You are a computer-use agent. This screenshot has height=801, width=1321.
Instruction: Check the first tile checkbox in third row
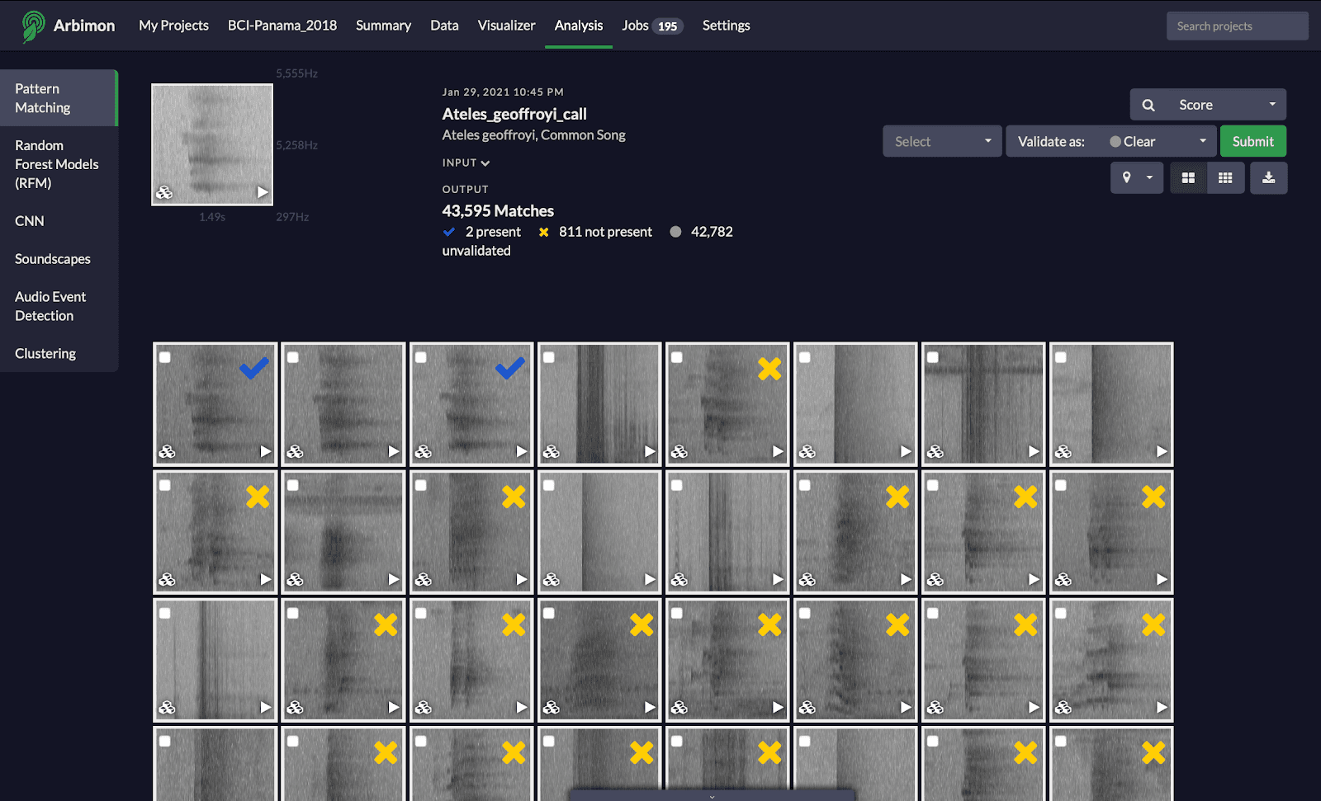coord(165,613)
